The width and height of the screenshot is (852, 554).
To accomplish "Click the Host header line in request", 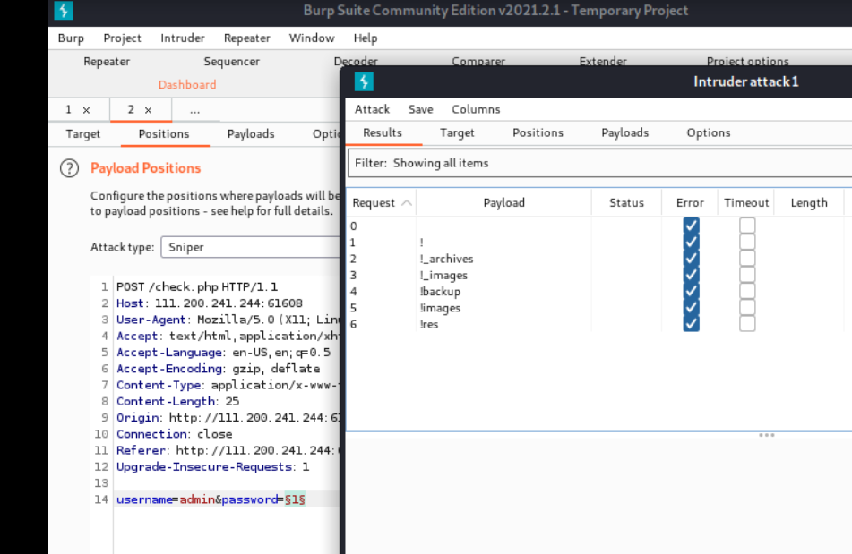I will 210,303.
